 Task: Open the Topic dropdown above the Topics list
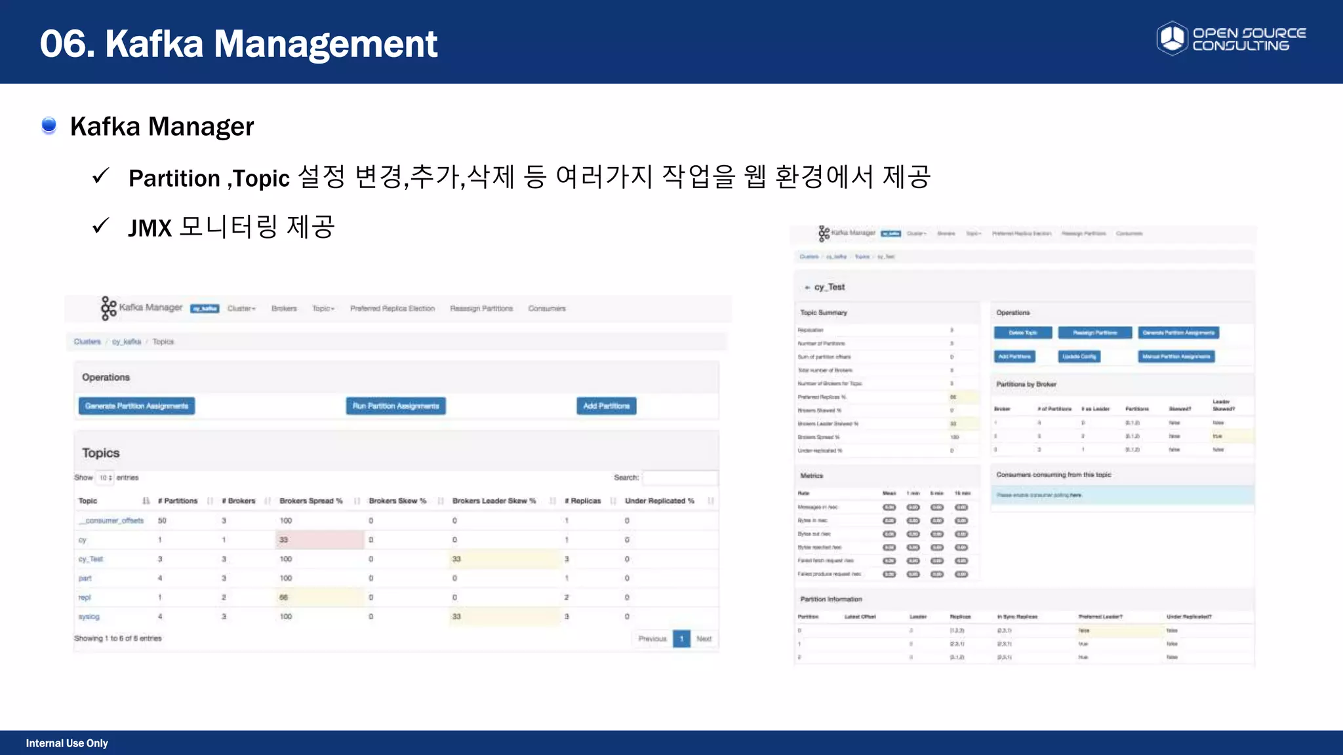323,309
